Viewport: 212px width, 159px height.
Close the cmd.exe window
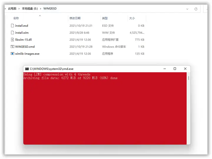pos(185,69)
